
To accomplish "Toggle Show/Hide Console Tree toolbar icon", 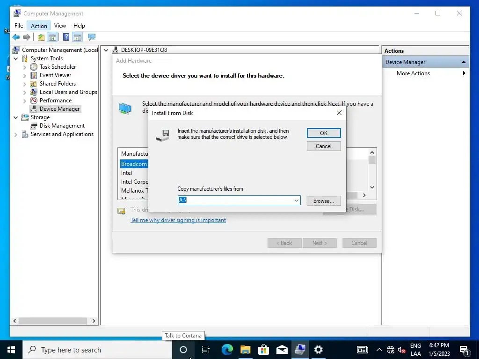I will click(x=52, y=37).
